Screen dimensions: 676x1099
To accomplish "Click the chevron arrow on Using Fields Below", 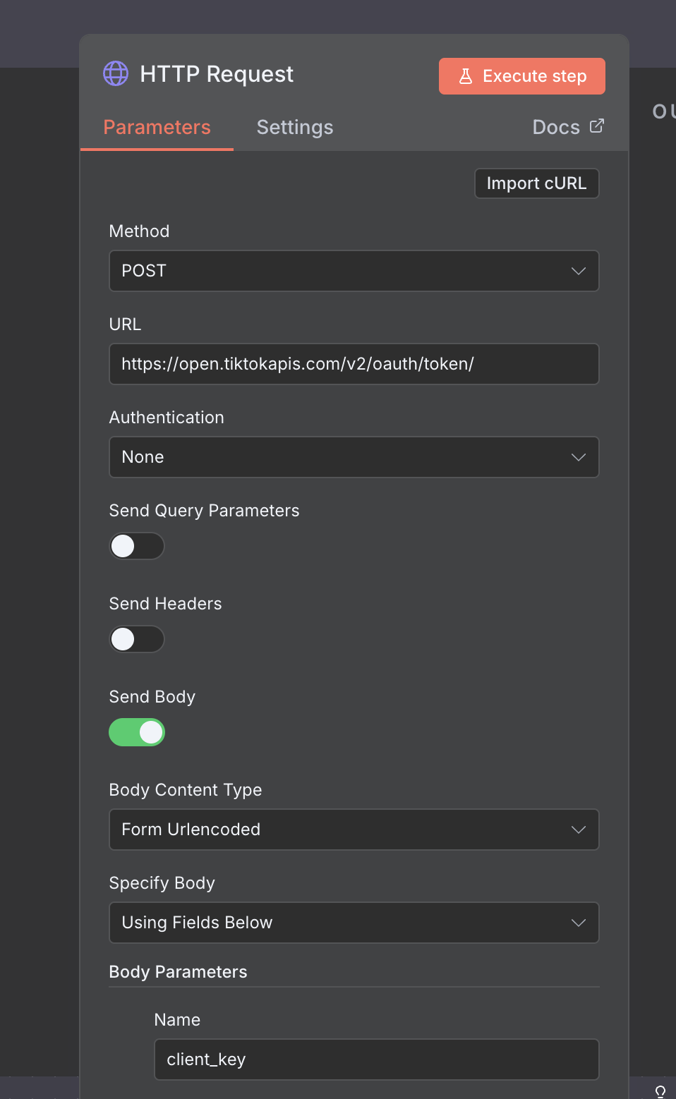I will [x=579, y=923].
